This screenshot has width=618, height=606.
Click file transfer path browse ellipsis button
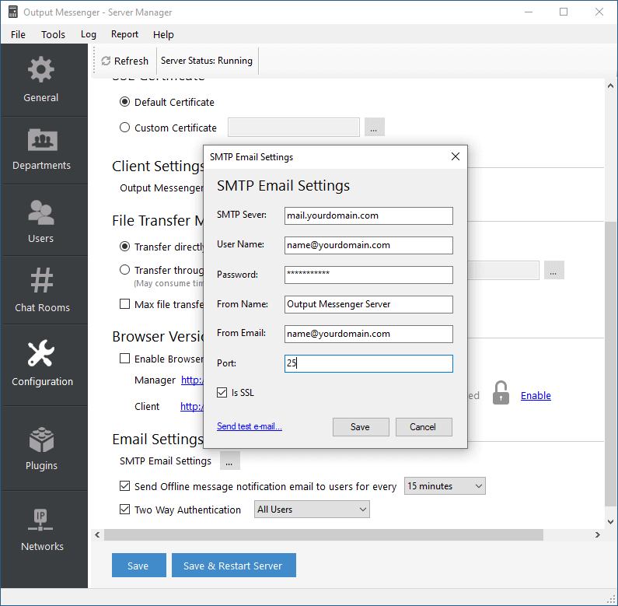pos(553,270)
